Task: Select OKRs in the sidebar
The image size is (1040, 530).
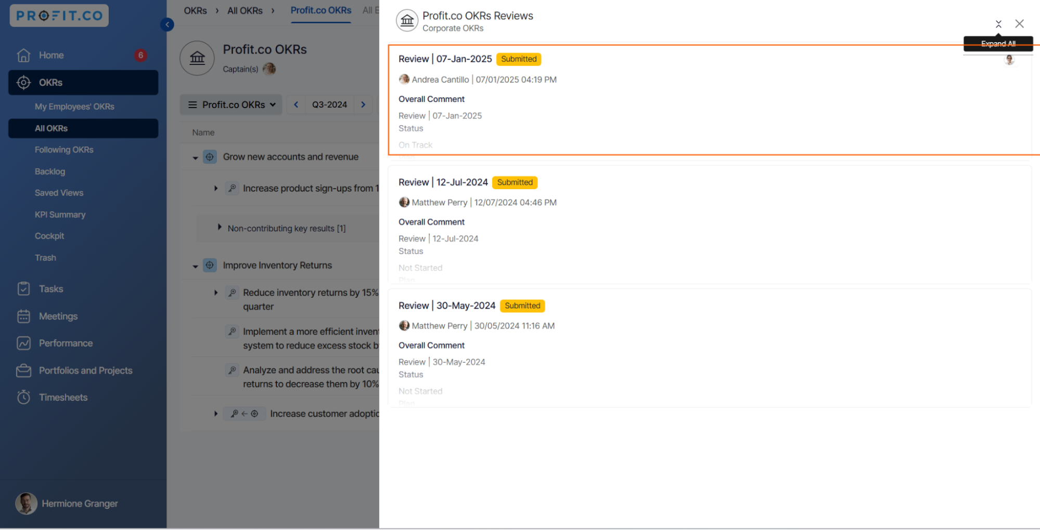Action: pyautogui.click(x=83, y=83)
